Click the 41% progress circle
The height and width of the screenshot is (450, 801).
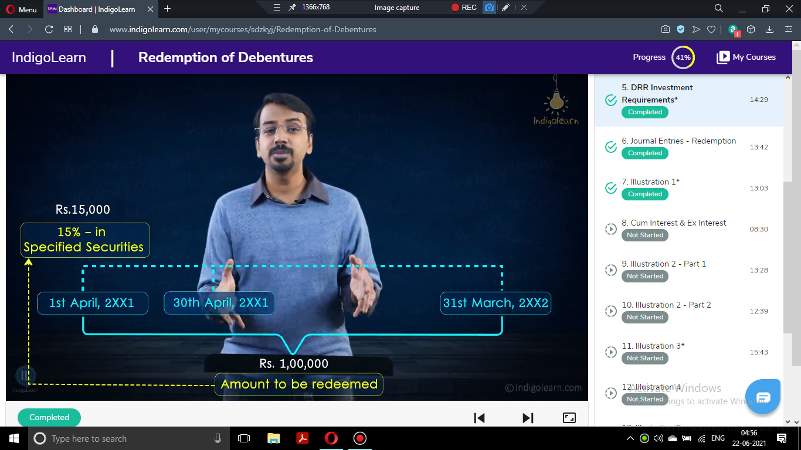[x=683, y=57]
